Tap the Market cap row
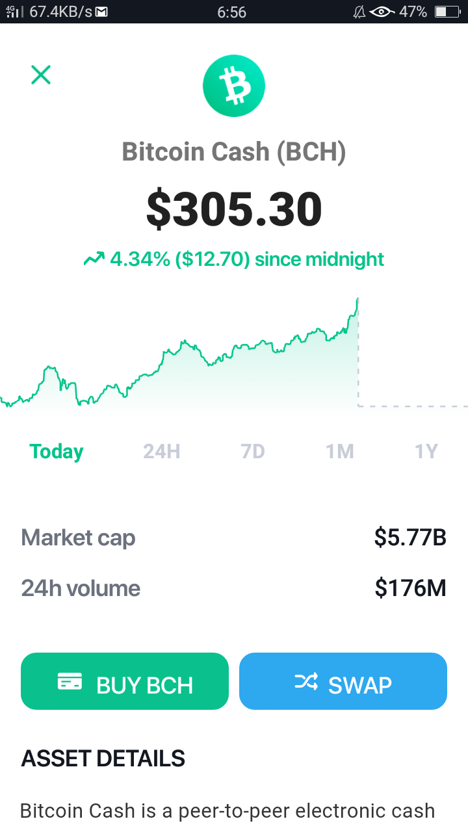468x832 pixels. [x=234, y=538]
